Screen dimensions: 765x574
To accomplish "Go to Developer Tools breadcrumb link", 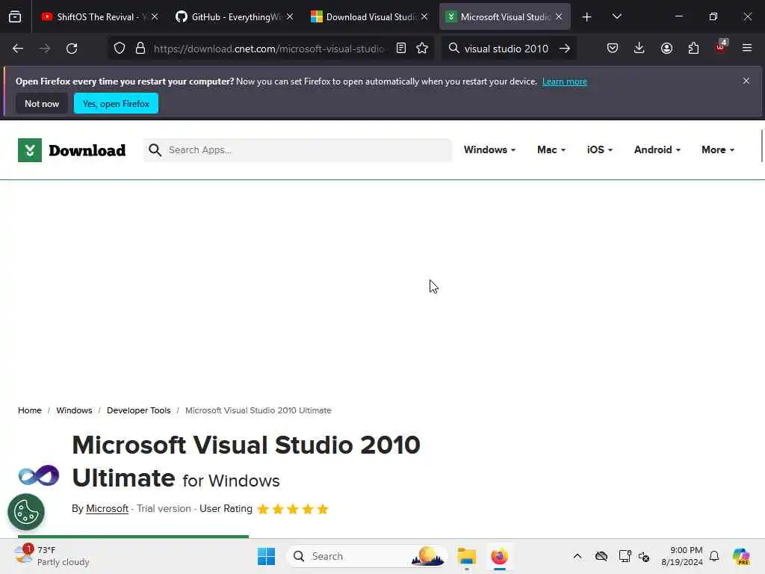I will (x=138, y=410).
